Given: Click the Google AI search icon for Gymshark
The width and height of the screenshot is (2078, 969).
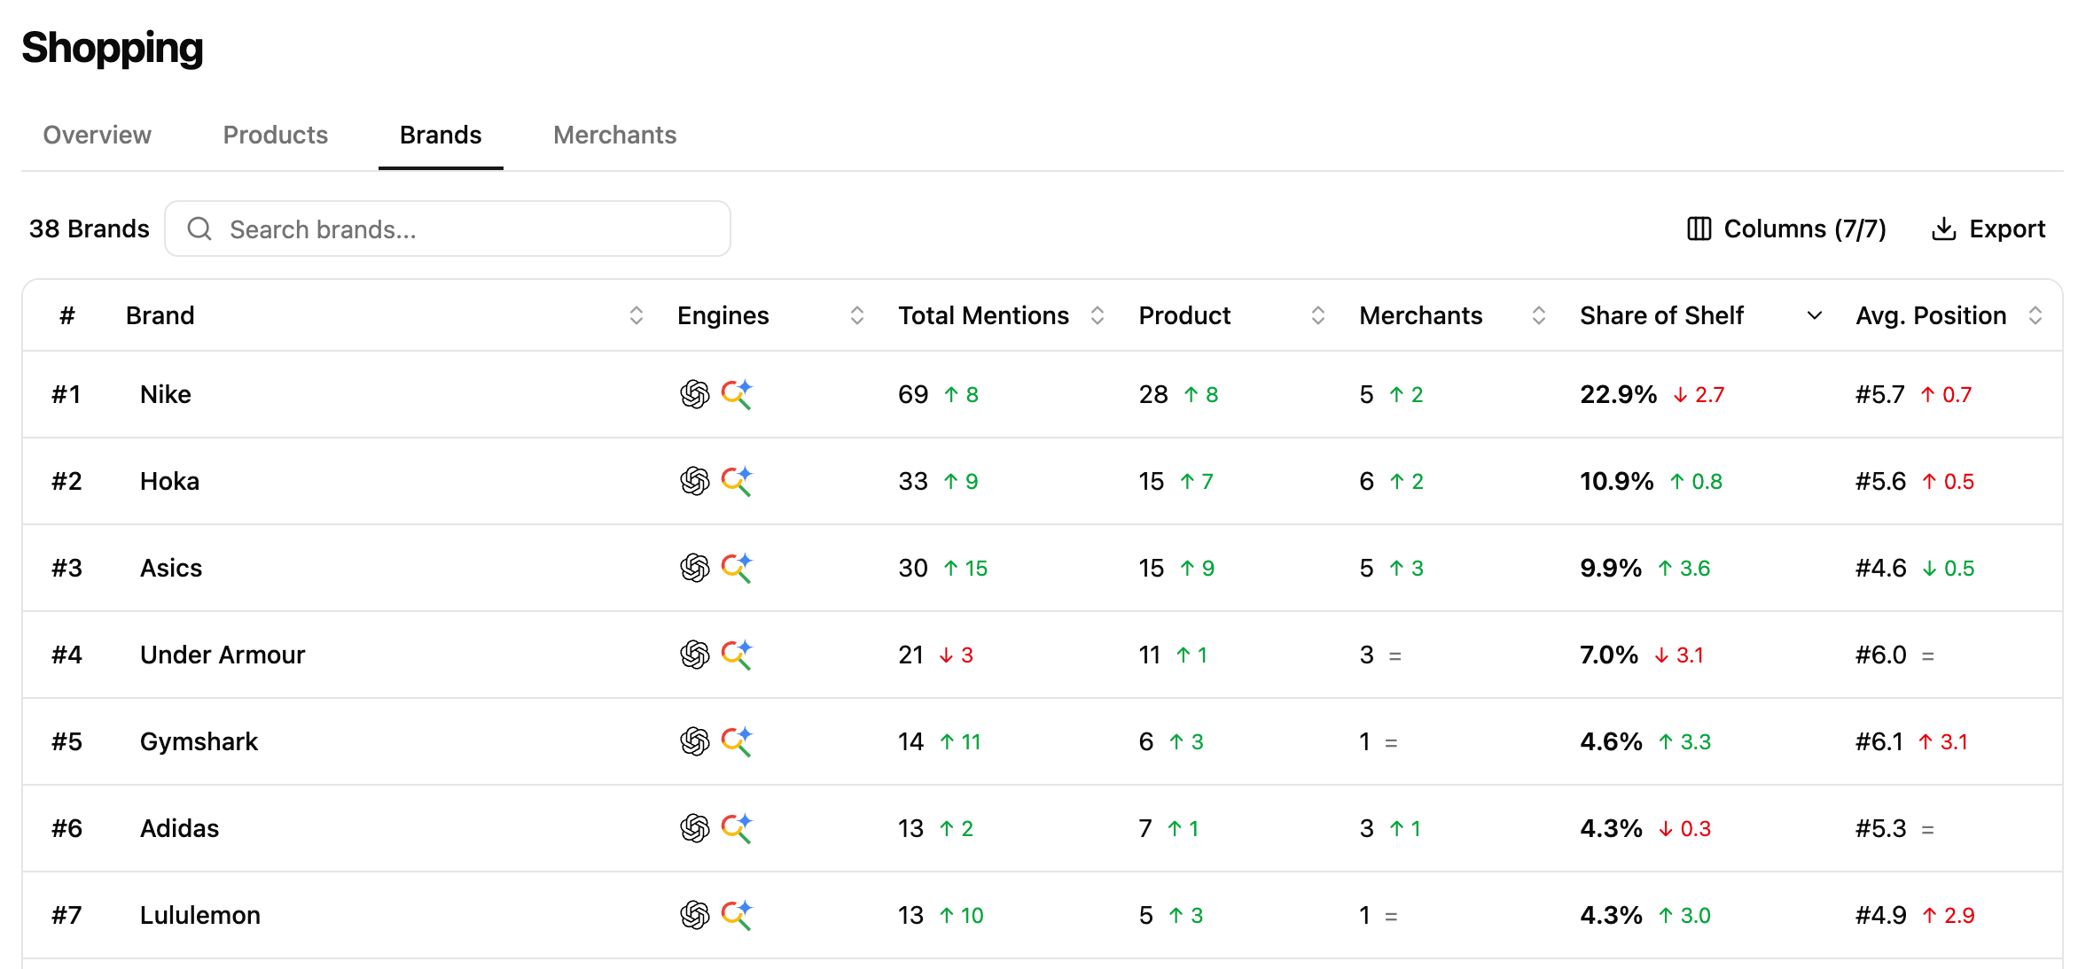Looking at the screenshot, I should pos(737,741).
